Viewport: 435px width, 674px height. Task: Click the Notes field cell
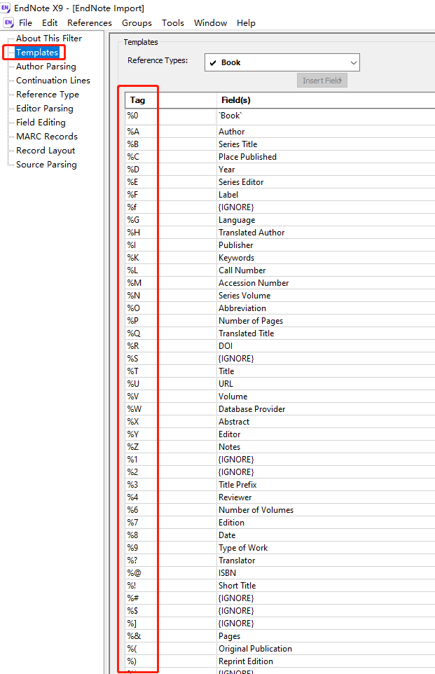tap(326, 446)
